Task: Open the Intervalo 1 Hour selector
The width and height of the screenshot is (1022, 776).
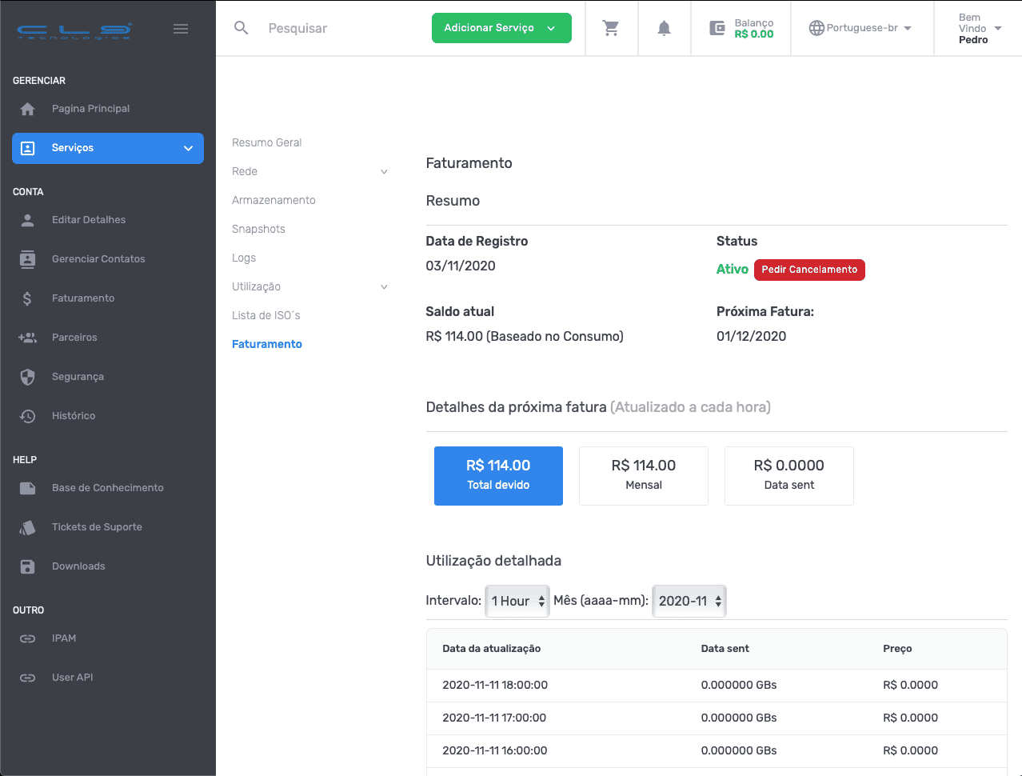Action: point(517,601)
